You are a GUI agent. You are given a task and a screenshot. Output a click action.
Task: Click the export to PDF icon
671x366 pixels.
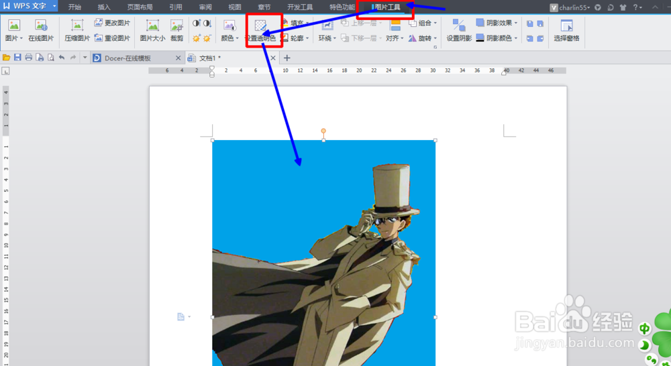click(x=40, y=58)
